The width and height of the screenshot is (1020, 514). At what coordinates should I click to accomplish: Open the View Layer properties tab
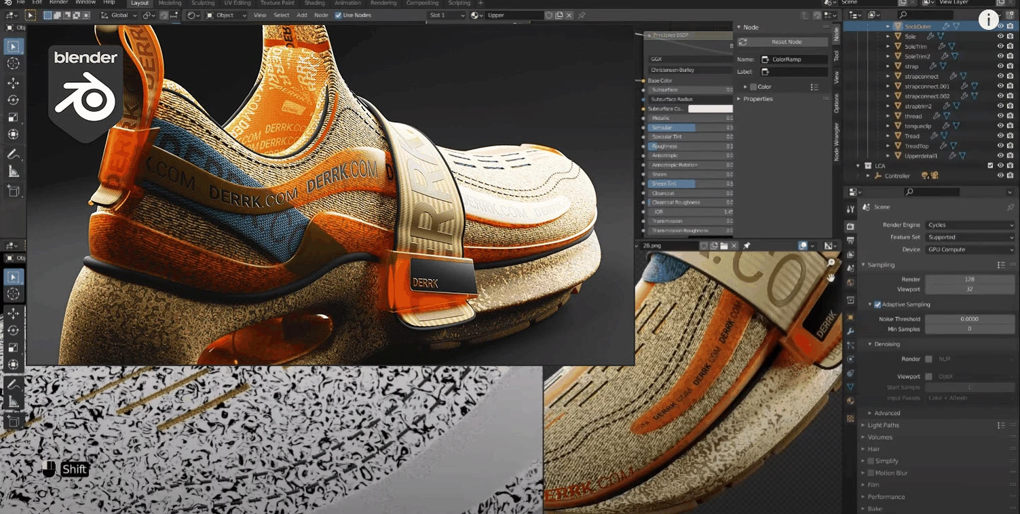(850, 254)
